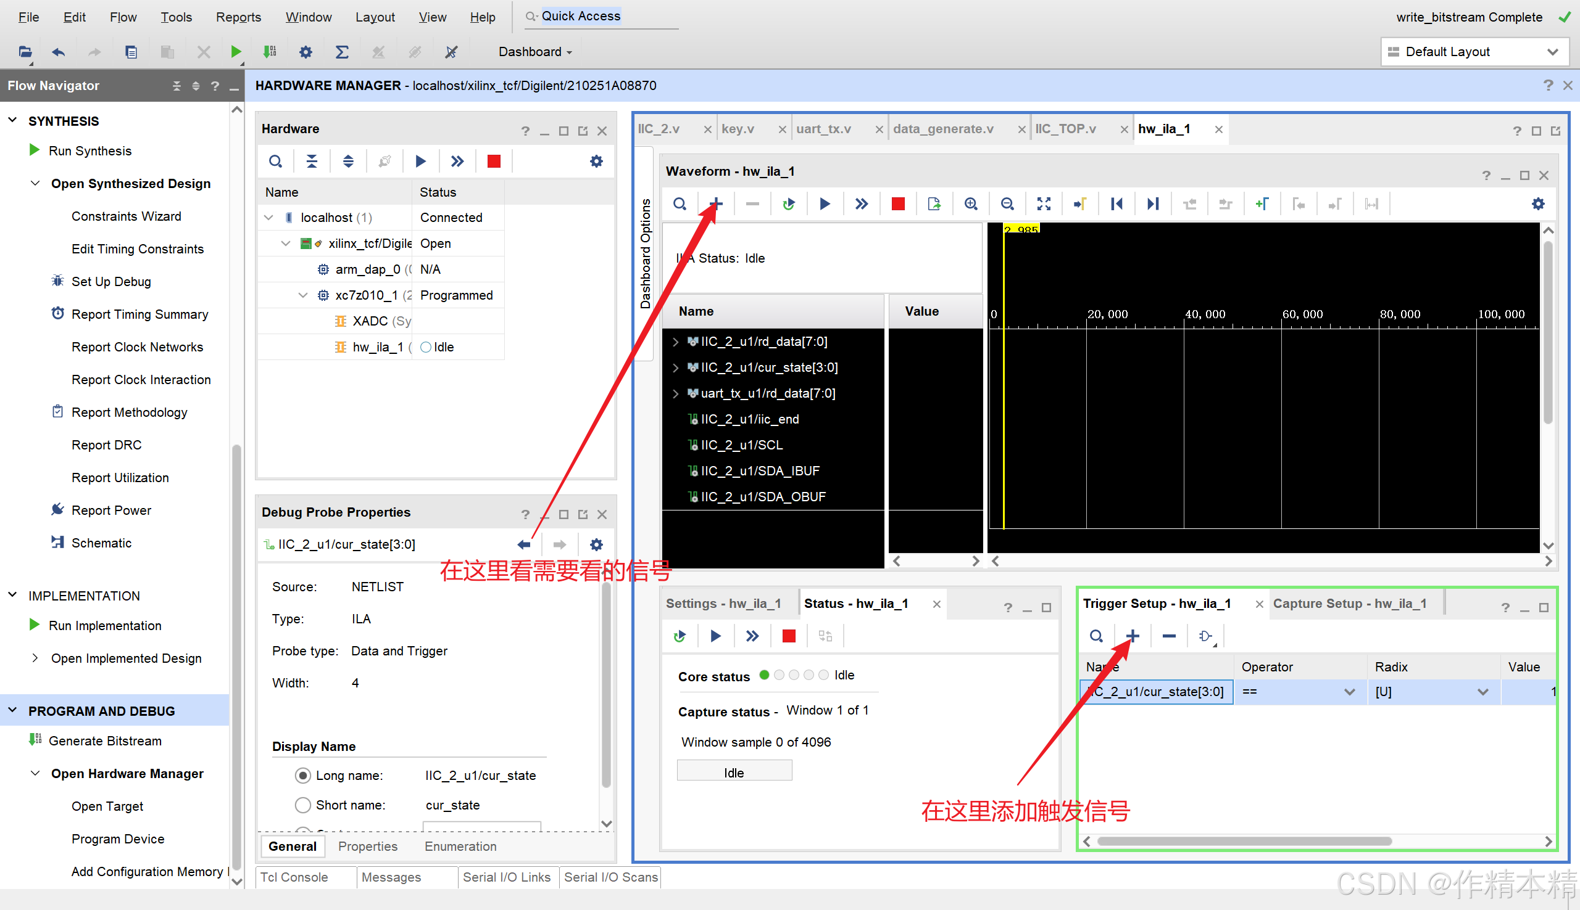The image size is (1580, 910).
Task: Collapse the SYNTHESIS section
Action: tap(12, 120)
